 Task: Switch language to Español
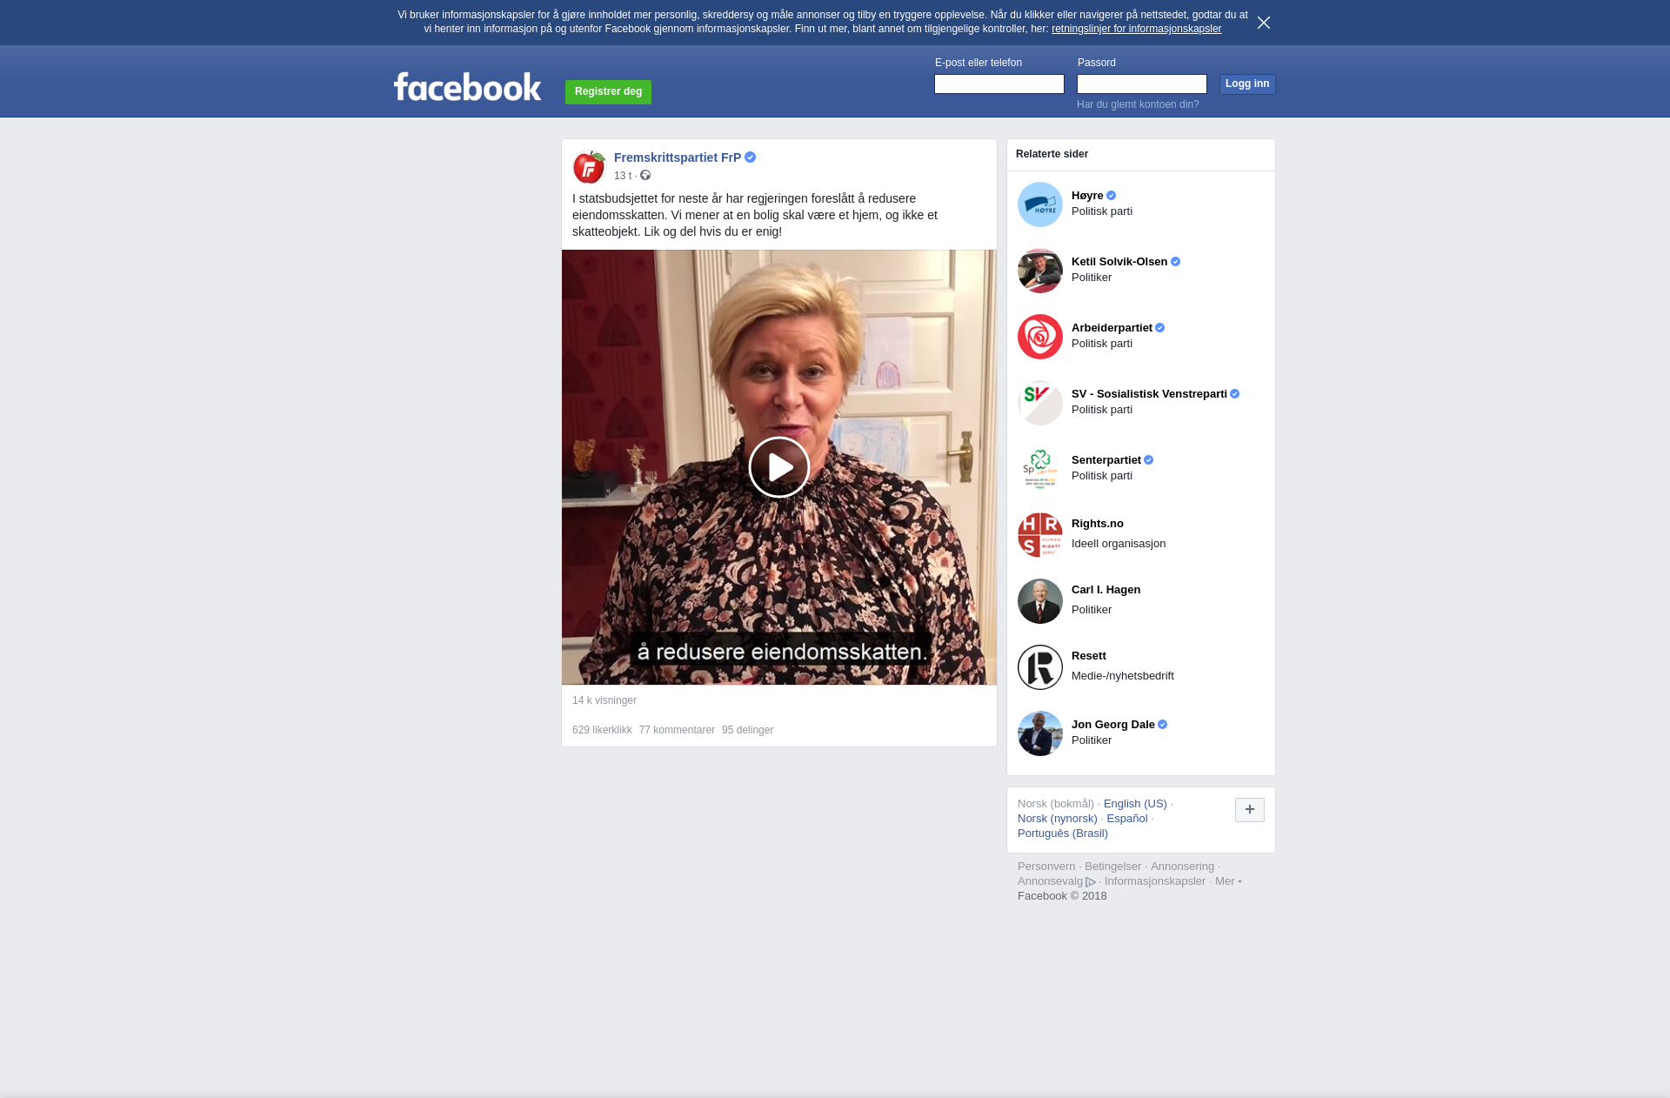point(1127,819)
